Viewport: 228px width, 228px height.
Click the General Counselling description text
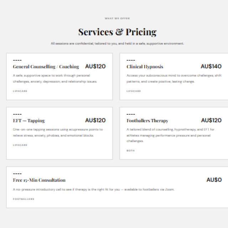click(55, 78)
